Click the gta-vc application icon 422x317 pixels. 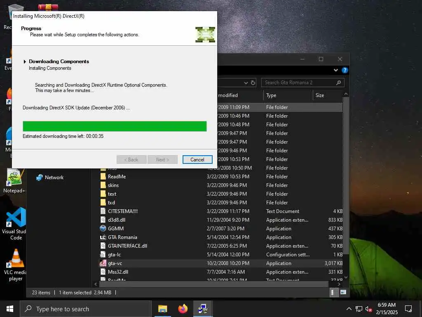click(x=103, y=263)
